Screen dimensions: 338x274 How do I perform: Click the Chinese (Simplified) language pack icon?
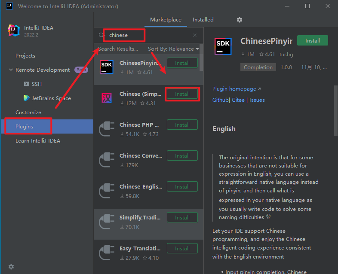pos(107,98)
